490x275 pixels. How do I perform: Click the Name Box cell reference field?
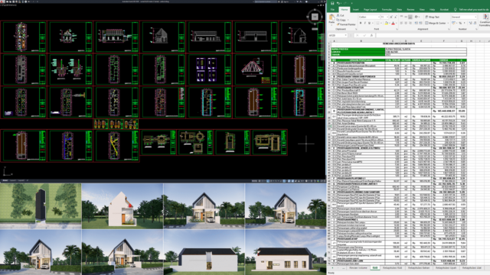coord(336,35)
